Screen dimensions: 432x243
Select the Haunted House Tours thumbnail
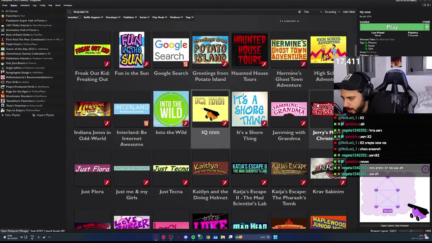pyautogui.click(x=249, y=50)
